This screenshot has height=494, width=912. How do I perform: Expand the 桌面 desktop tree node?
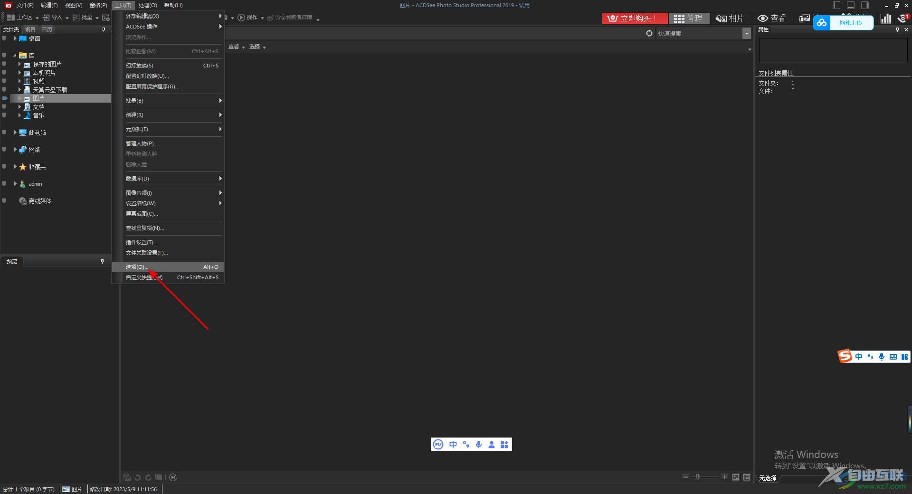[x=15, y=38]
